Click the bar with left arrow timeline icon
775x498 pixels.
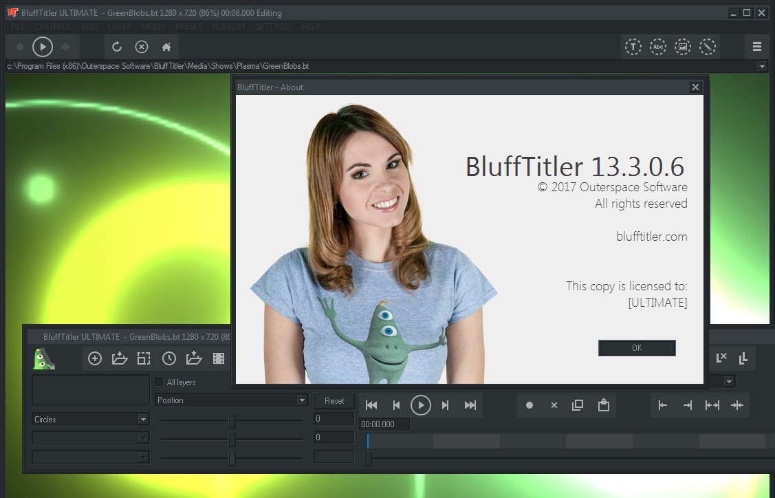tap(663, 406)
